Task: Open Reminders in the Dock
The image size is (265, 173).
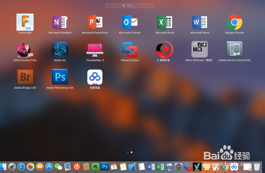Action: pyautogui.click(x=142, y=167)
